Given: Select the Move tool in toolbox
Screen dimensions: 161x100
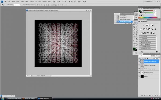Looking at the screenshot, I should (136, 23).
